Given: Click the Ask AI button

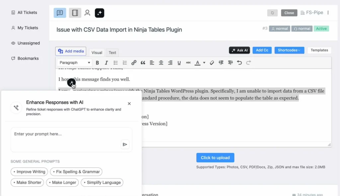Looking at the screenshot, I should 239,50.
